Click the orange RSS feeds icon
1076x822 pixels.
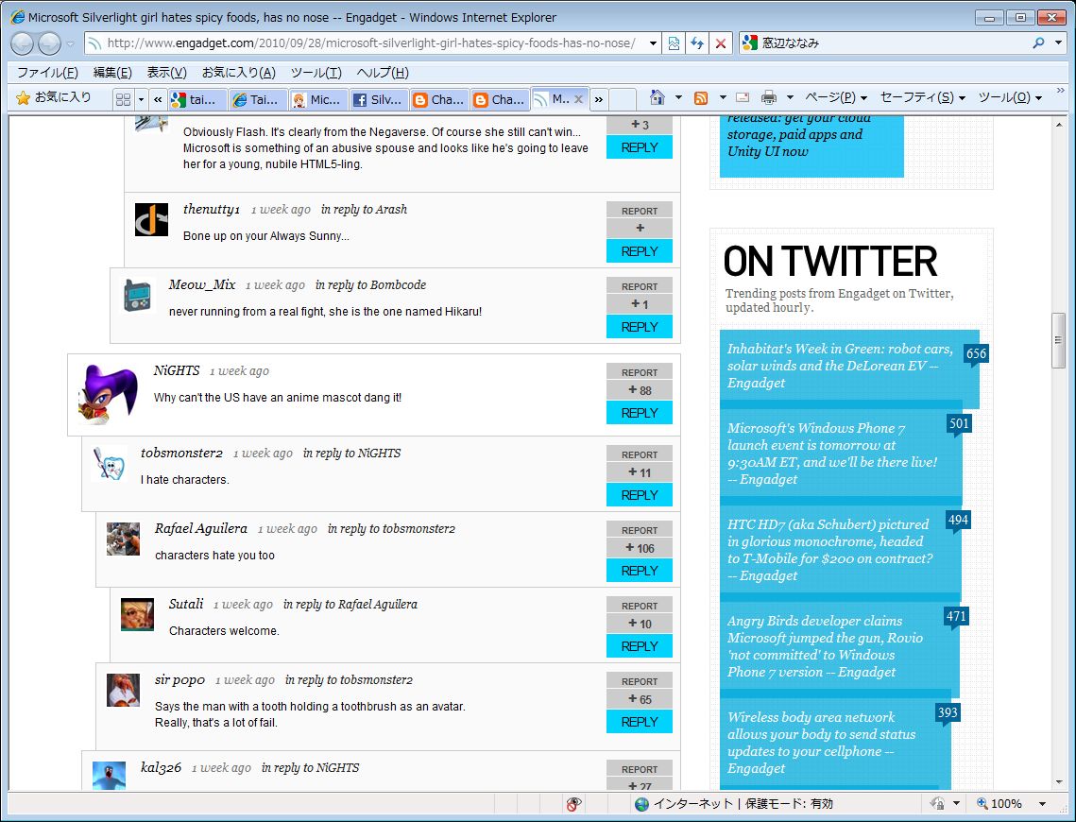[701, 98]
